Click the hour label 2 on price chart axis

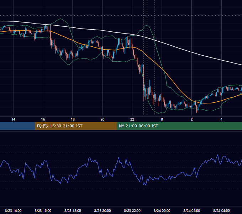coord(191,119)
